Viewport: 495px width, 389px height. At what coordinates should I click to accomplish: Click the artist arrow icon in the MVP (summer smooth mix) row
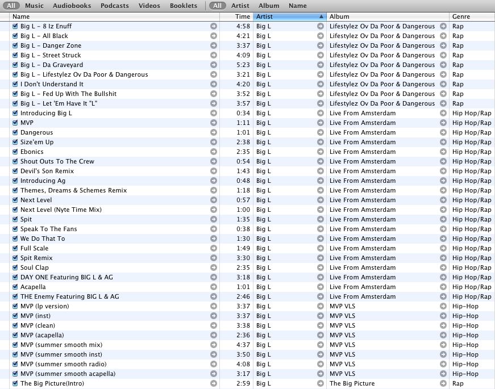tap(321, 345)
